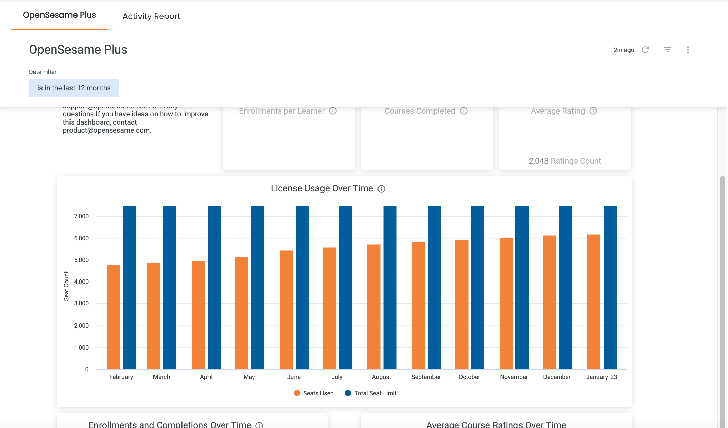Show info for Enrollments per Learner
The height and width of the screenshot is (428, 728).
pos(333,111)
